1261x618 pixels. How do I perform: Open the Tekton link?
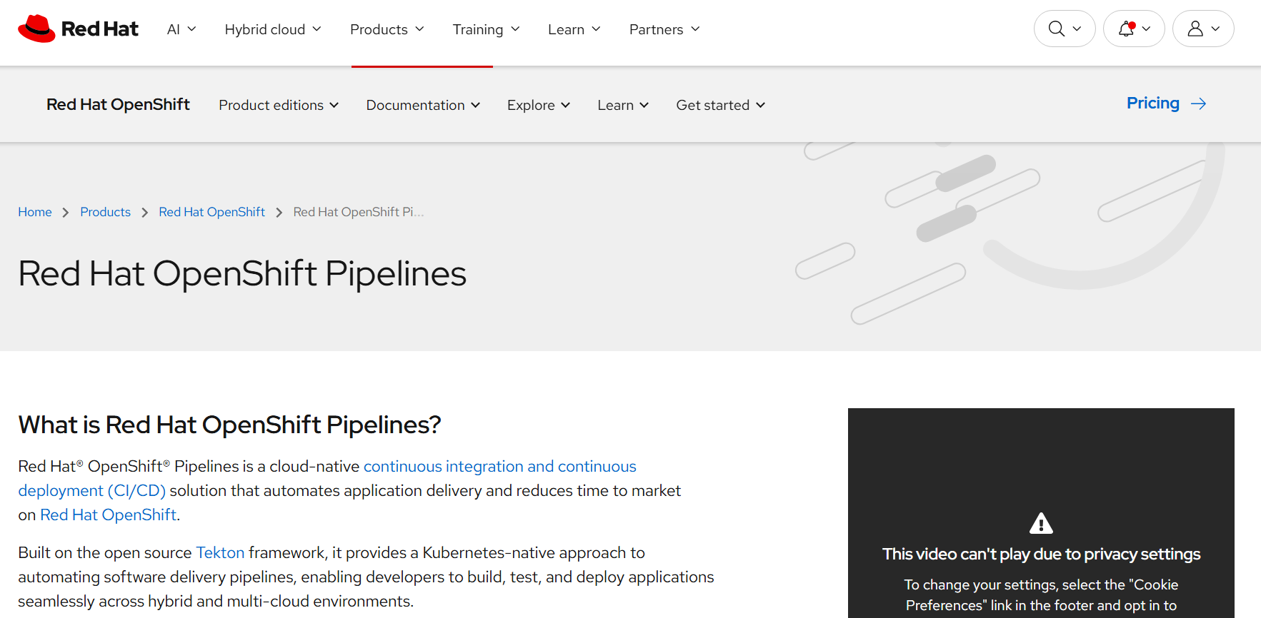click(220, 553)
